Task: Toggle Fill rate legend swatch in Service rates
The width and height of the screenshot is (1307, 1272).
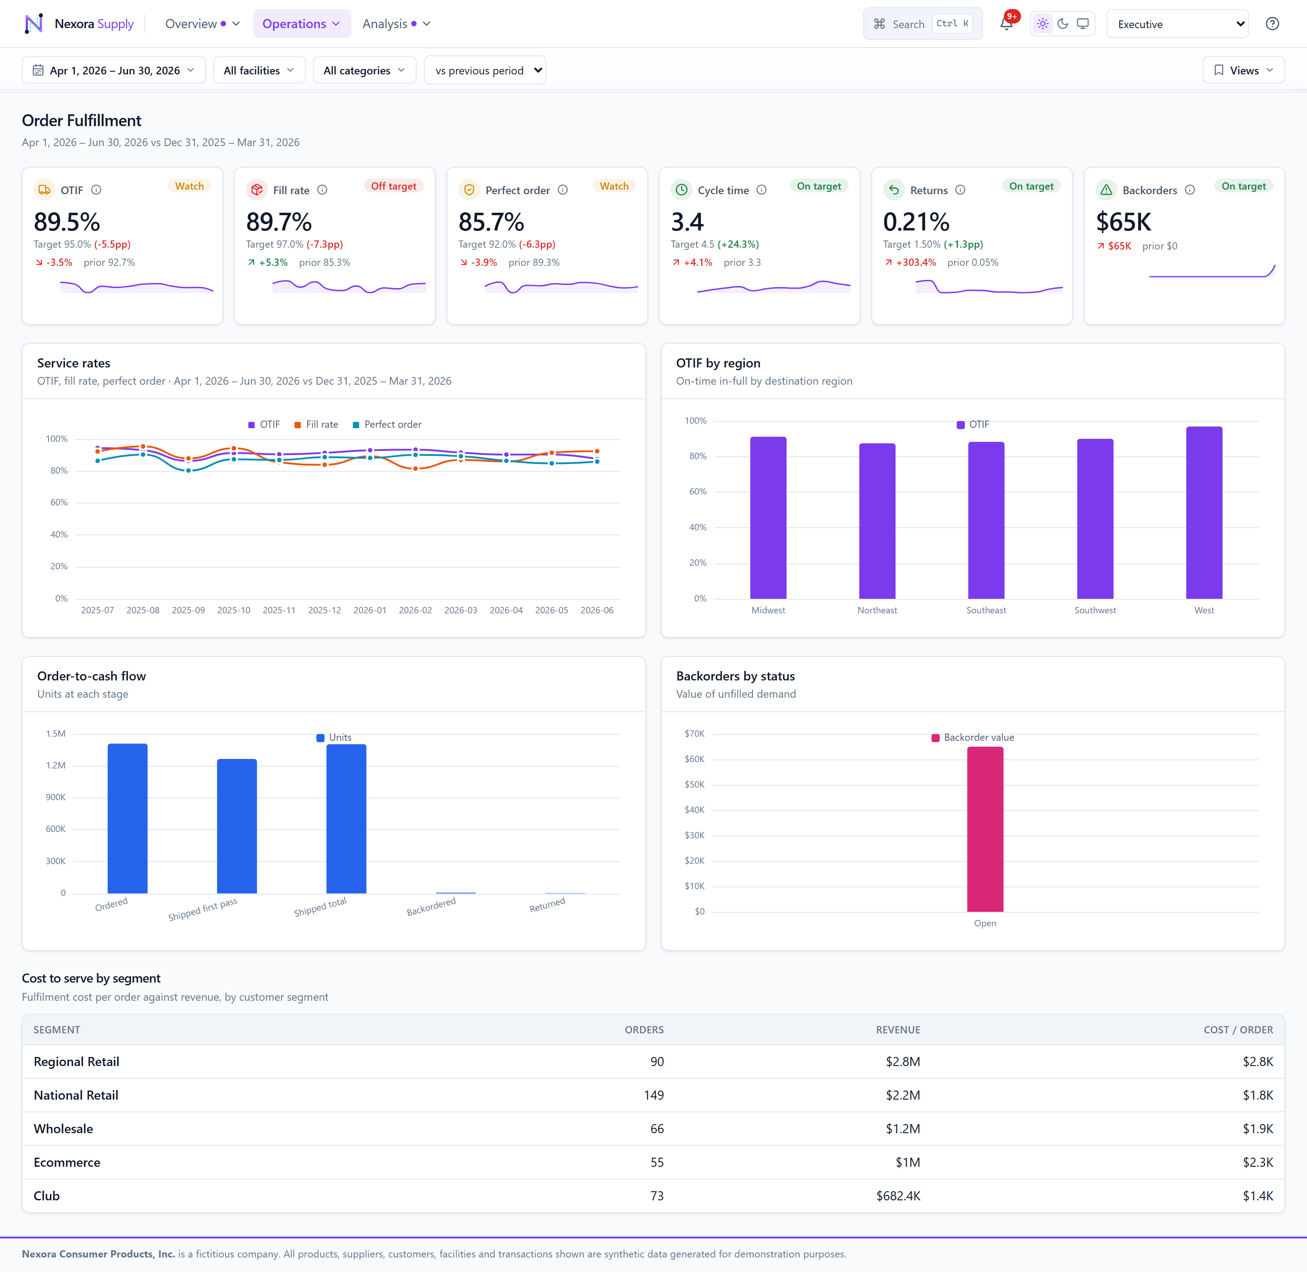Action: point(297,425)
